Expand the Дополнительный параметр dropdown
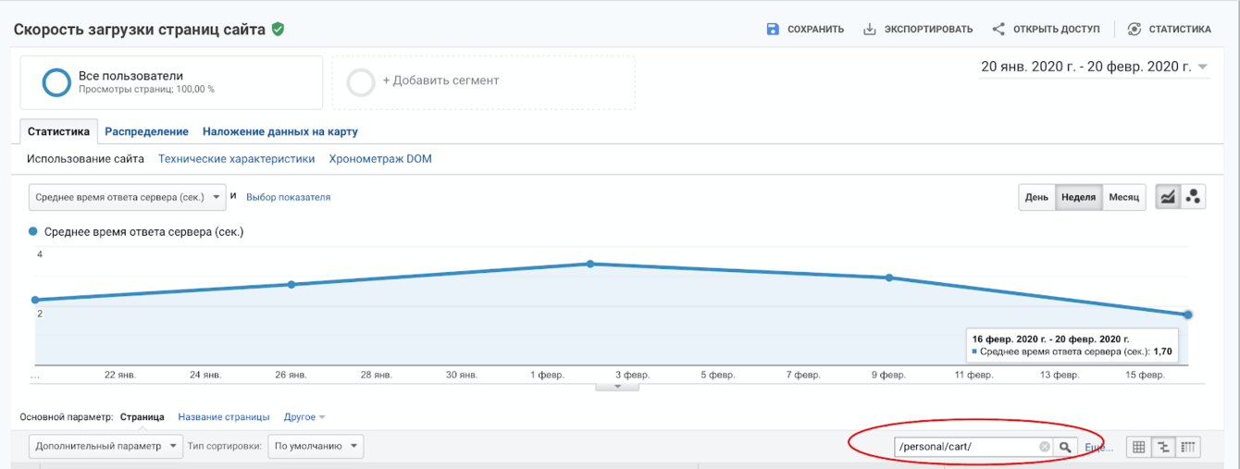1240x469 pixels. tap(105, 446)
